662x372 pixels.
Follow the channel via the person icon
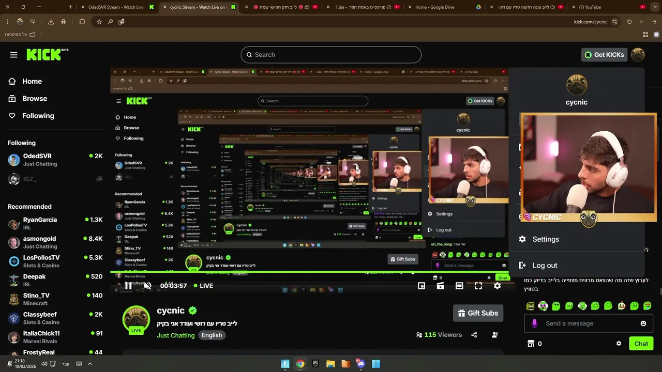coord(495,335)
